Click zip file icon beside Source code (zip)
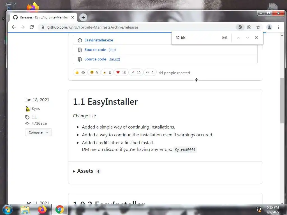287x215 pixels. pyautogui.click(x=80, y=50)
